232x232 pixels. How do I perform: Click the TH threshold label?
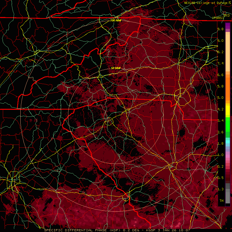tap(221, 201)
